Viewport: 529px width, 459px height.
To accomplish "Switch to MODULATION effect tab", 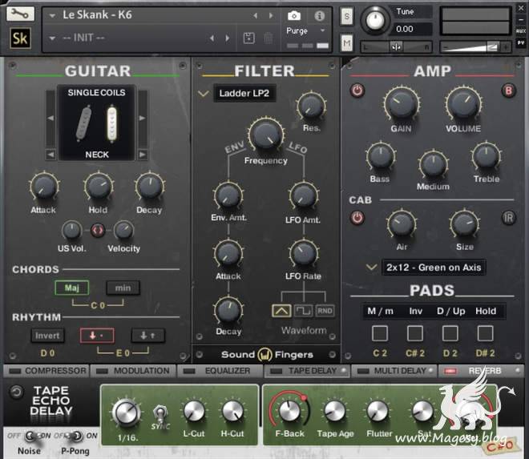I will [133, 371].
